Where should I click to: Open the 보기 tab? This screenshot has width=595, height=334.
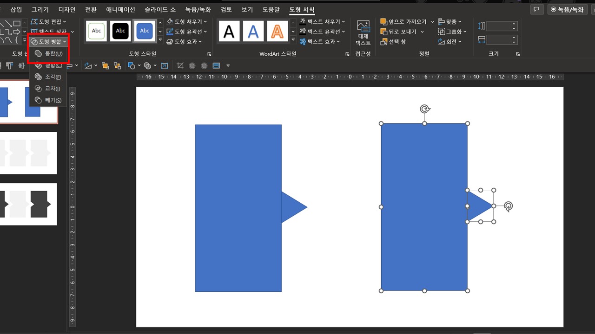[247, 9]
